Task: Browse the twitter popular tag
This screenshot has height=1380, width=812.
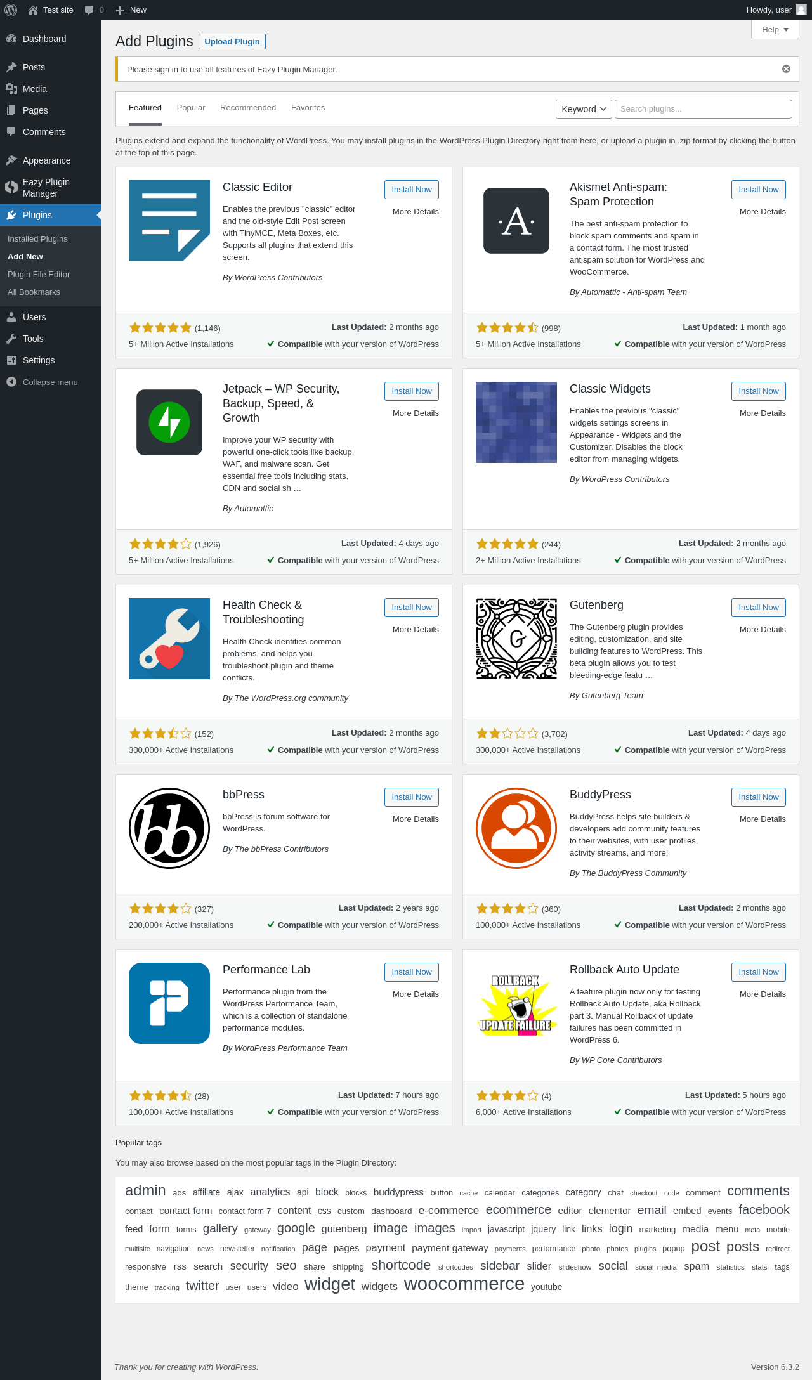Action: click(x=202, y=1286)
